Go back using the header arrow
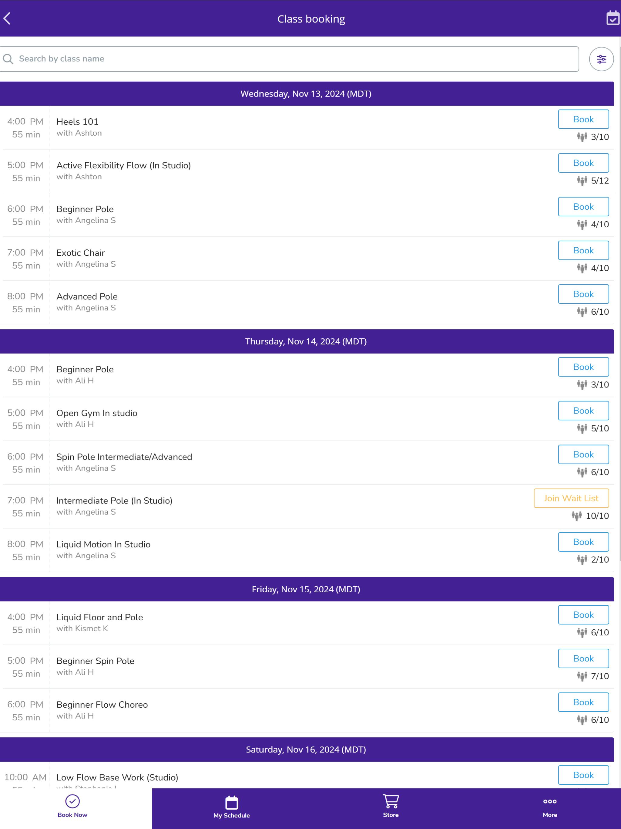The width and height of the screenshot is (621, 829). [7, 19]
